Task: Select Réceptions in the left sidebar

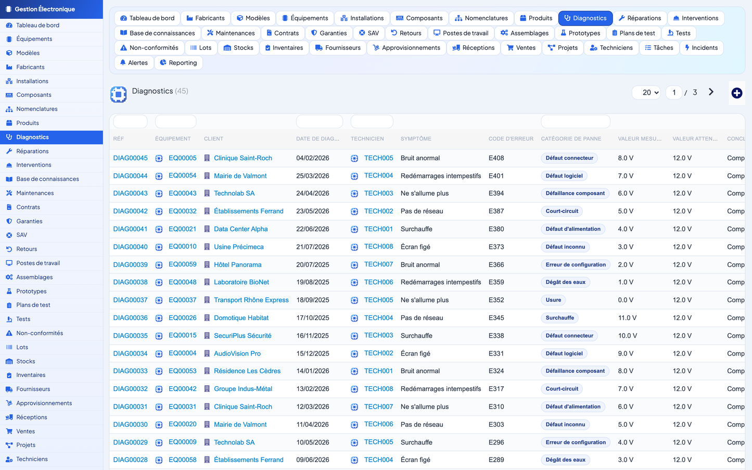Action: click(52, 417)
